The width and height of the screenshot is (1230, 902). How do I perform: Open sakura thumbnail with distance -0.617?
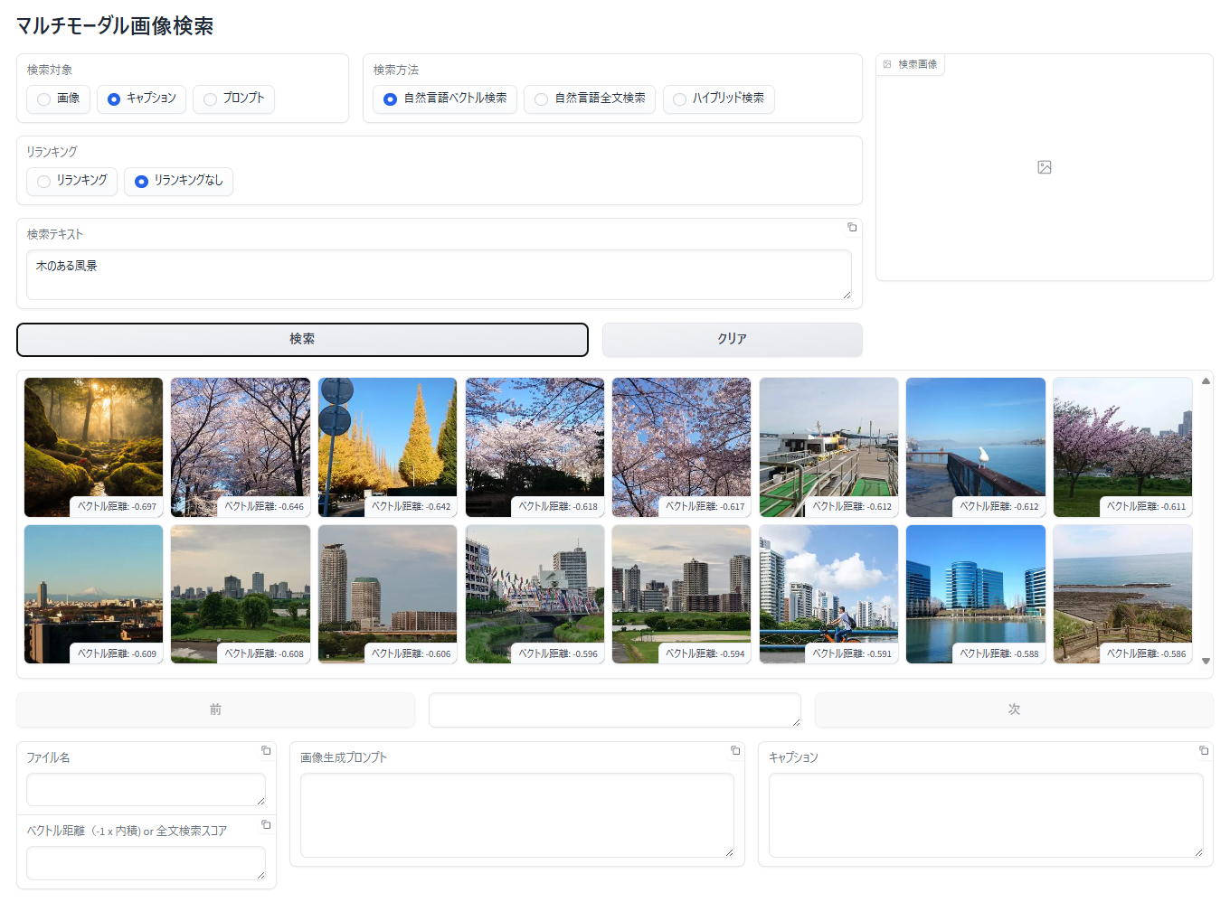click(x=682, y=447)
